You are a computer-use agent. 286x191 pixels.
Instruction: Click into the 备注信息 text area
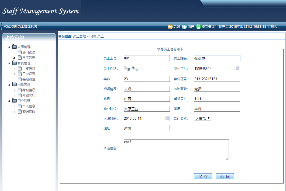176,150
